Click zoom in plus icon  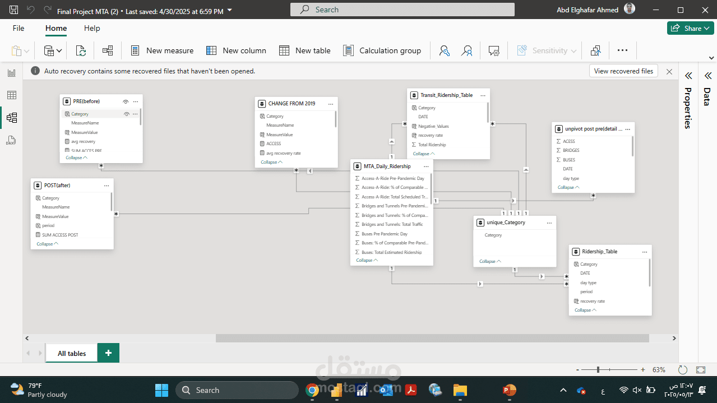pyautogui.click(x=642, y=370)
